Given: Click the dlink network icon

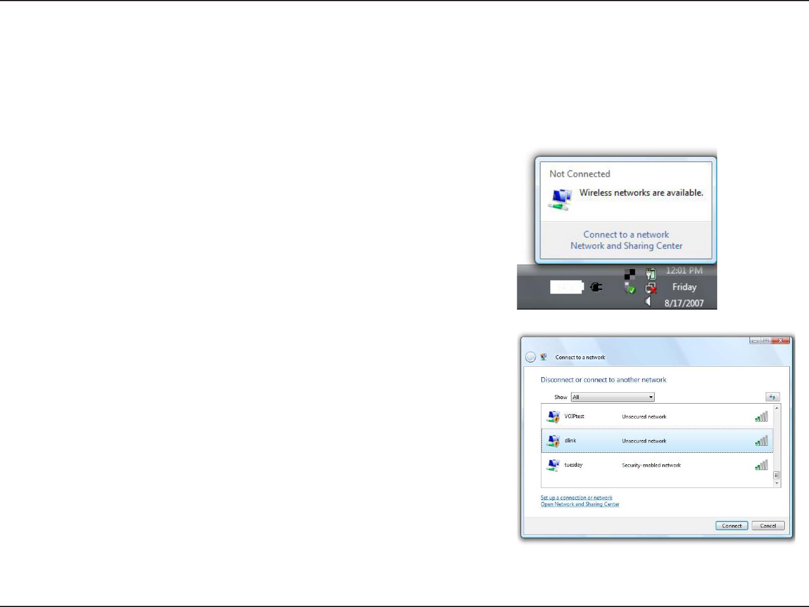Looking at the screenshot, I should click(x=553, y=441).
